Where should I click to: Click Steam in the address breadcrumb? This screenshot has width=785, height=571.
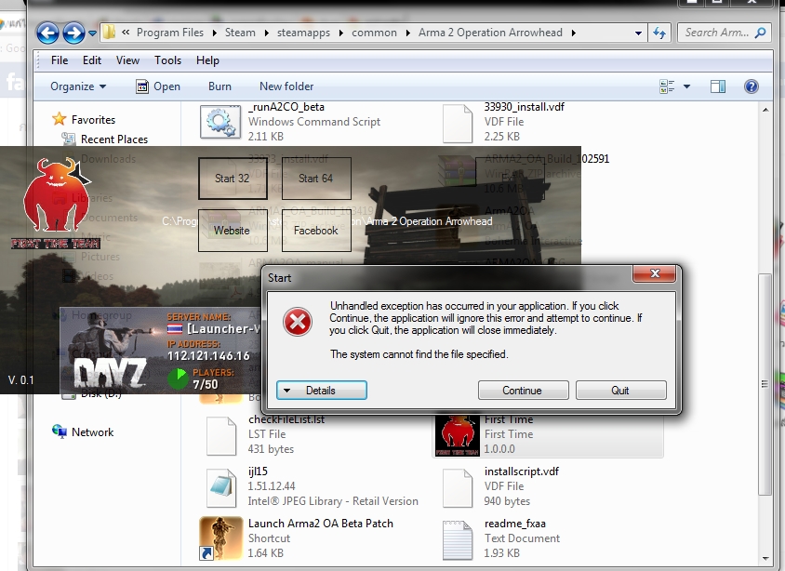240,33
